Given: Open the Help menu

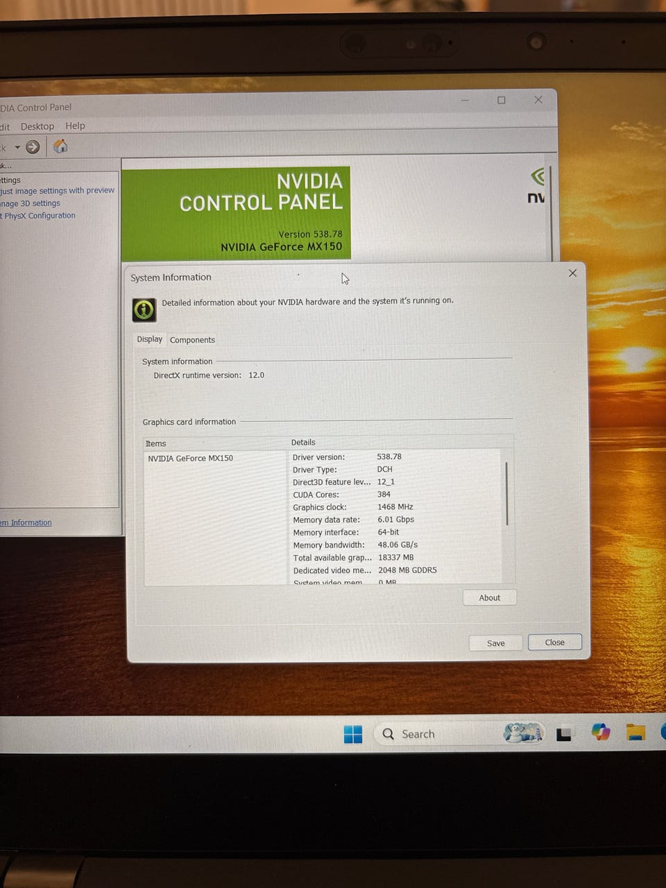Looking at the screenshot, I should (75, 126).
